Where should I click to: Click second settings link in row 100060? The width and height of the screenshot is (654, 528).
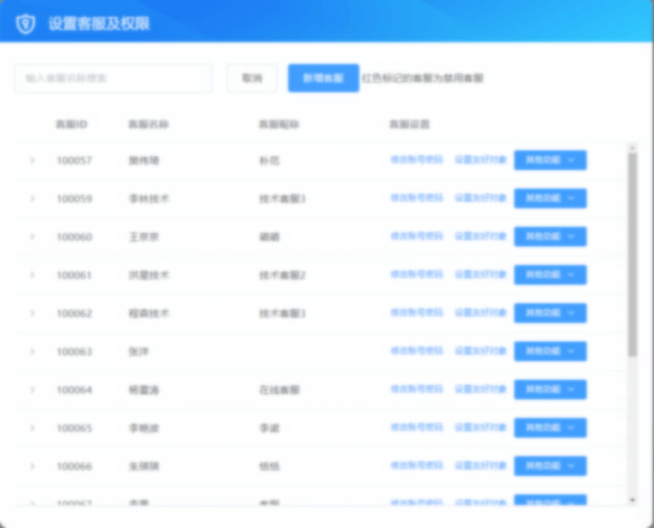[481, 237]
